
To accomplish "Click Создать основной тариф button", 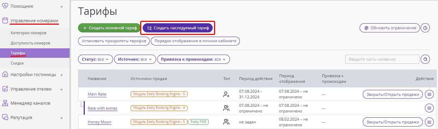I will 109,28.
